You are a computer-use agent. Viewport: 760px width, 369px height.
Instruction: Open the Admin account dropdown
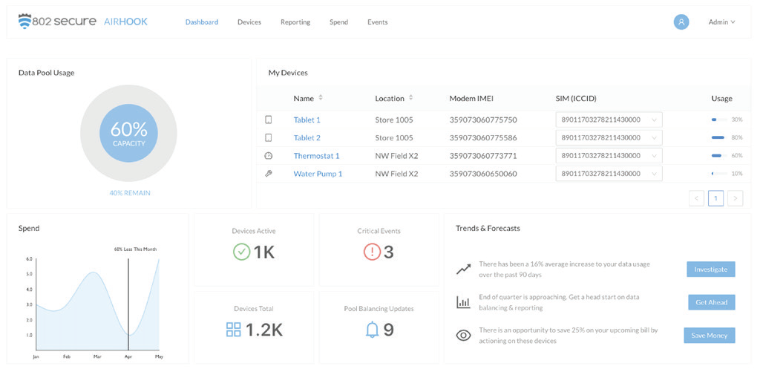tap(721, 22)
